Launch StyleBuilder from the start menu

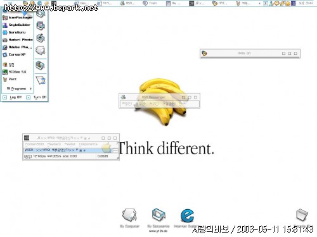click(16, 25)
